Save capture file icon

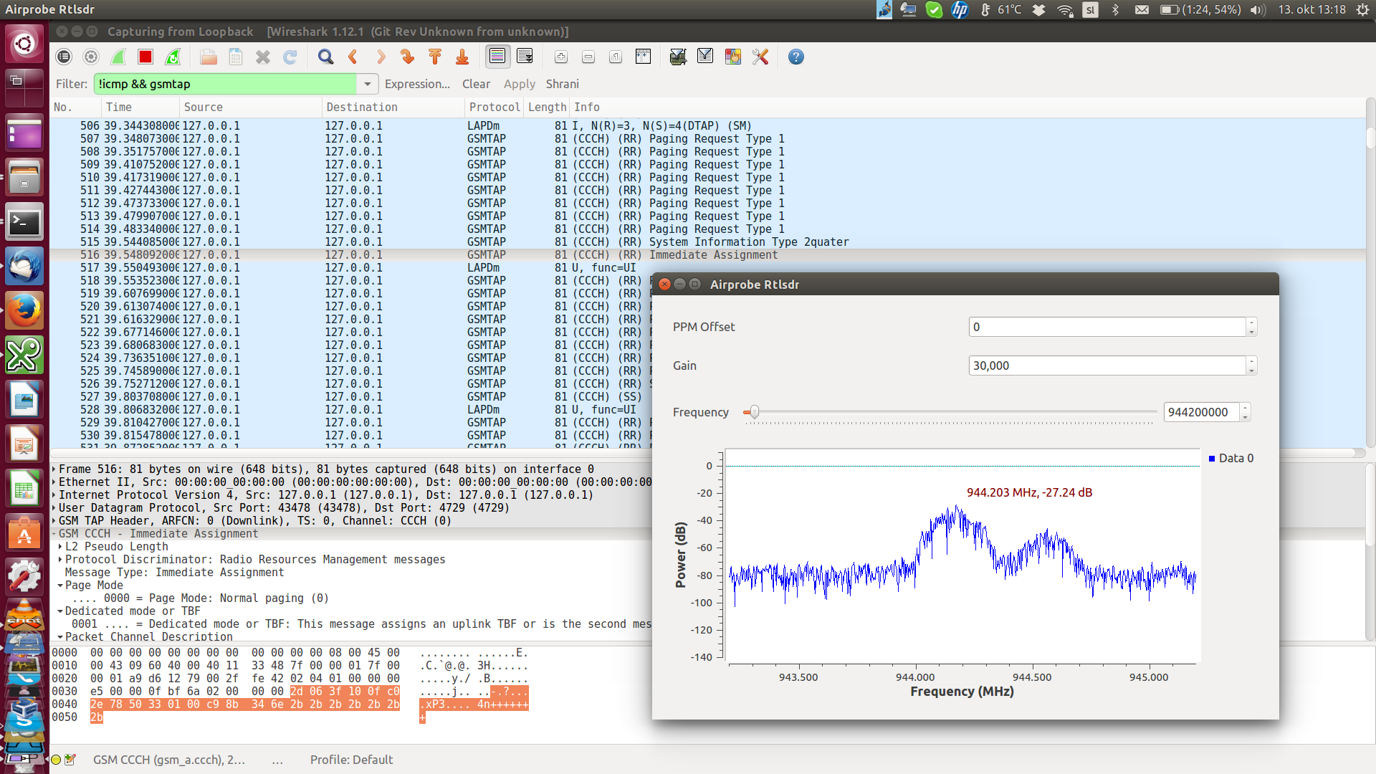[236, 57]
